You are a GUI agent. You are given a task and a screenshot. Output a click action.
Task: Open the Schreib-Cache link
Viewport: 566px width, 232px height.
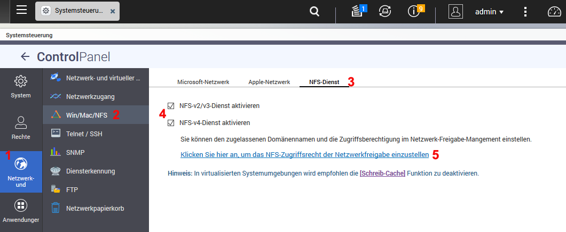click(x=383, y=173)
